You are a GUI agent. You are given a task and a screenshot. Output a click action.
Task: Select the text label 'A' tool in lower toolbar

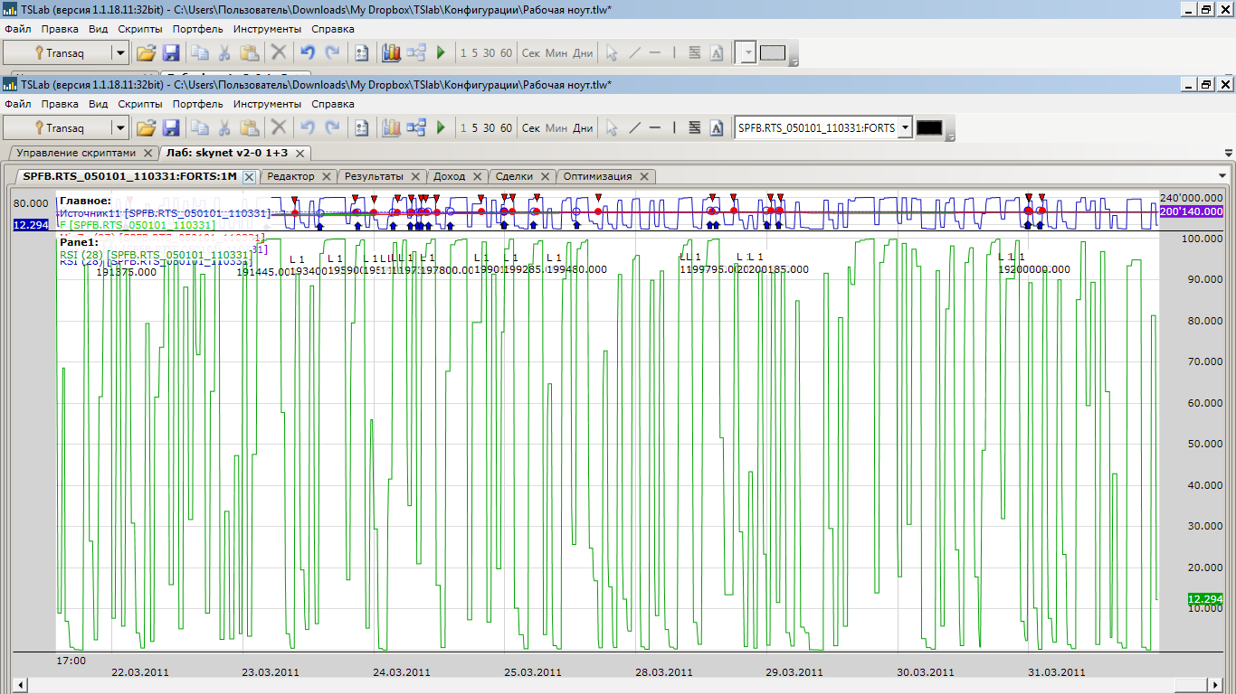717,128
